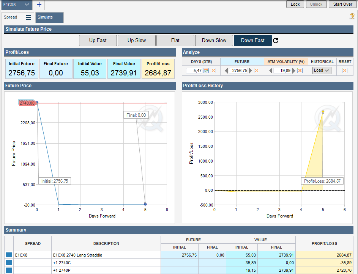Toggle the +1 2740C leg color box
This screenshot has width=358, height=274.
(9, 263)
